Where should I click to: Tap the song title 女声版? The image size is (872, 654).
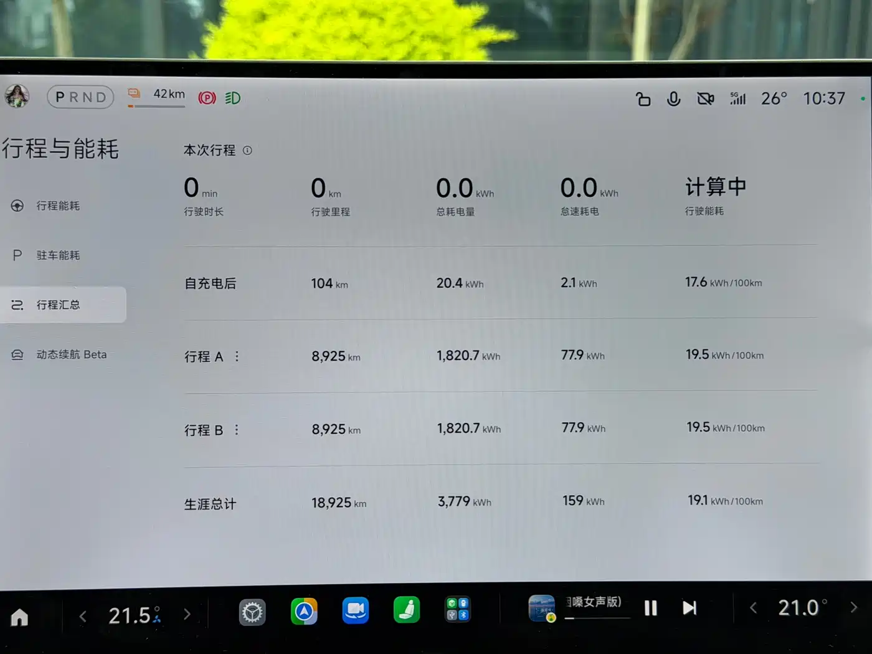point(594,602)
